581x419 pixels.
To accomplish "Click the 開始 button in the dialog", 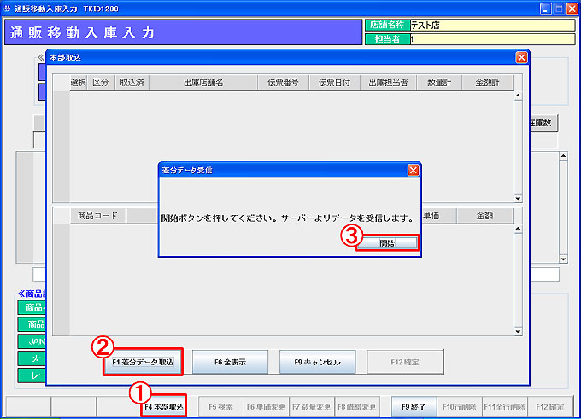I will pos(387,243).
